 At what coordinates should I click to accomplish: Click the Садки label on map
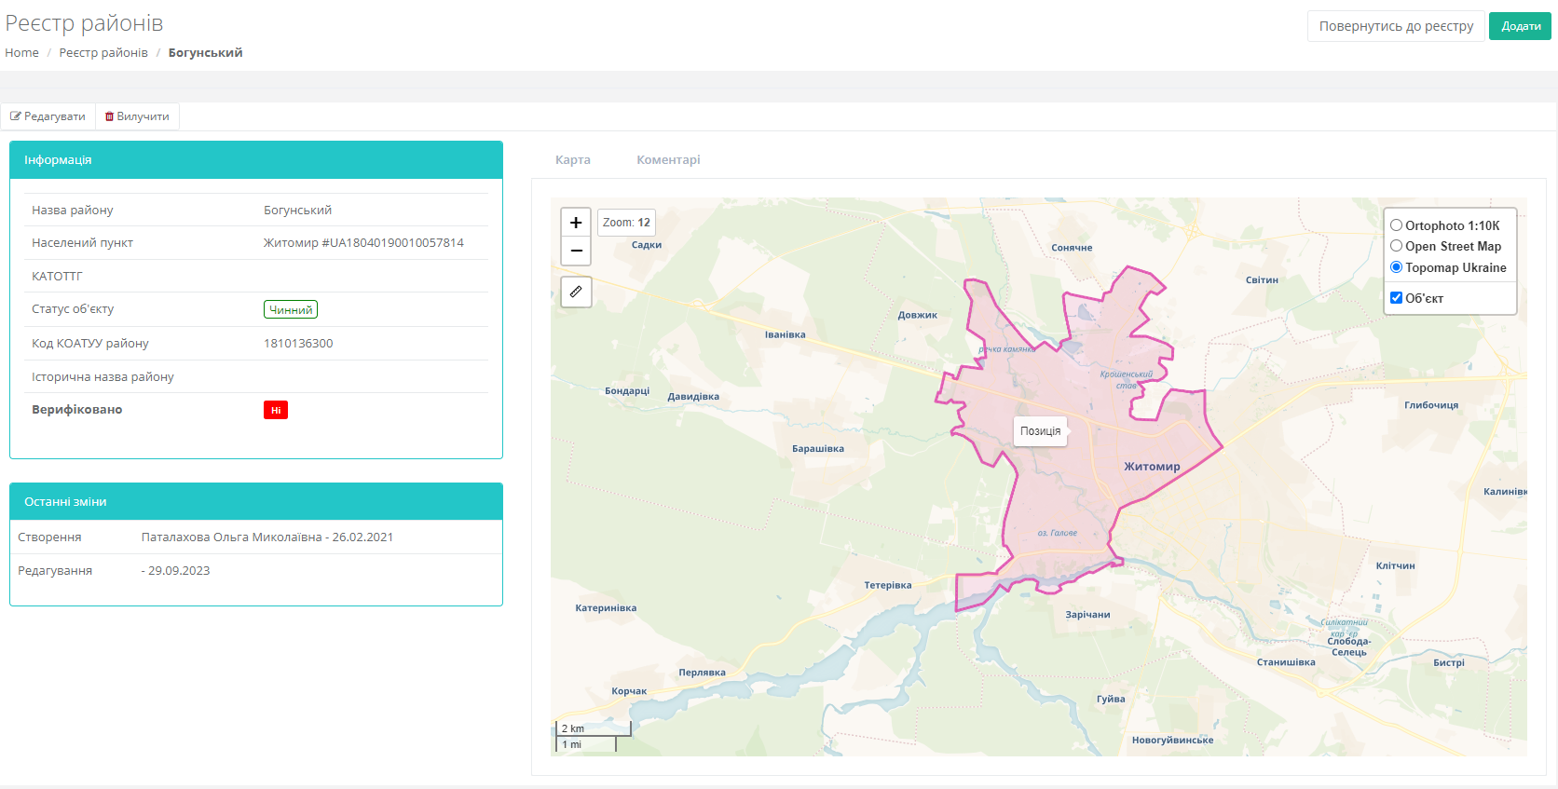click(647, 245)
